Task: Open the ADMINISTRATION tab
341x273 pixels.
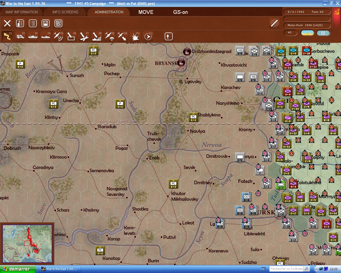Action: click(109, 12)
